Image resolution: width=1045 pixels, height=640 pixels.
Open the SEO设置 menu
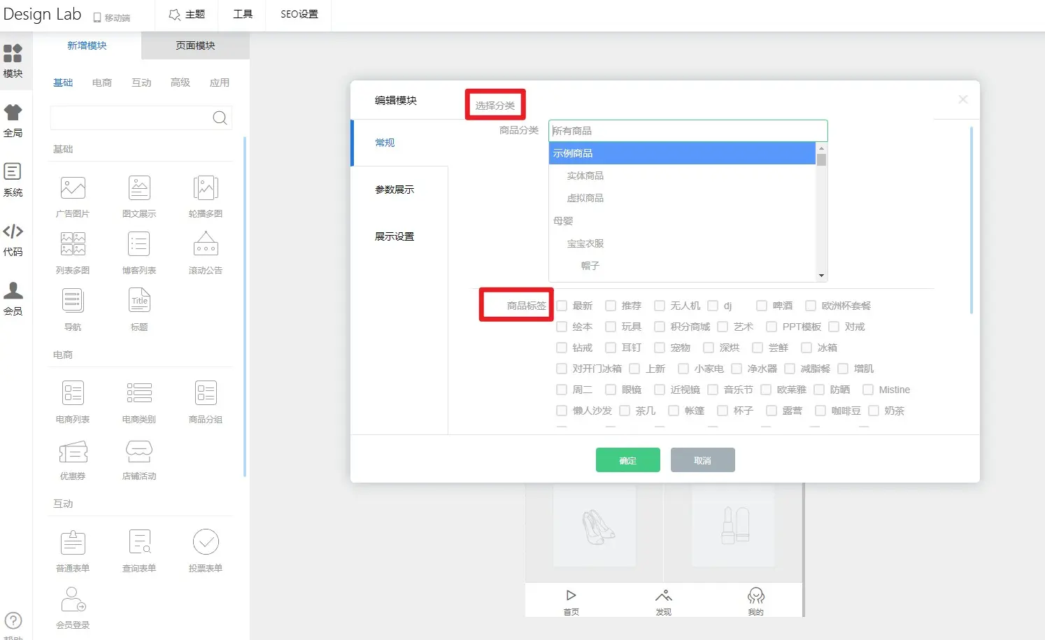click(x=298, y=13)
